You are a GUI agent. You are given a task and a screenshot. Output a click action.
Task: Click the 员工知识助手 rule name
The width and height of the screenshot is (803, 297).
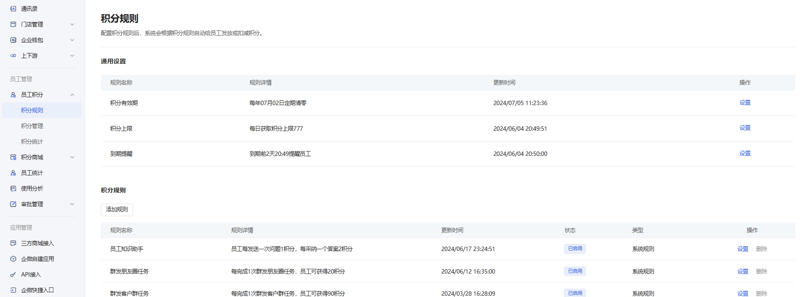tap(127, 249)
